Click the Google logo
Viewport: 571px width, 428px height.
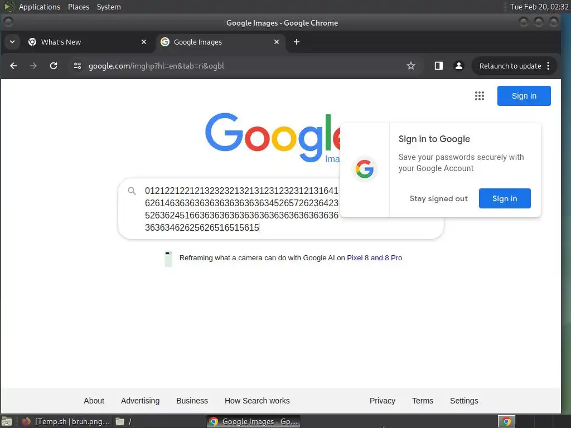[272, 137]
